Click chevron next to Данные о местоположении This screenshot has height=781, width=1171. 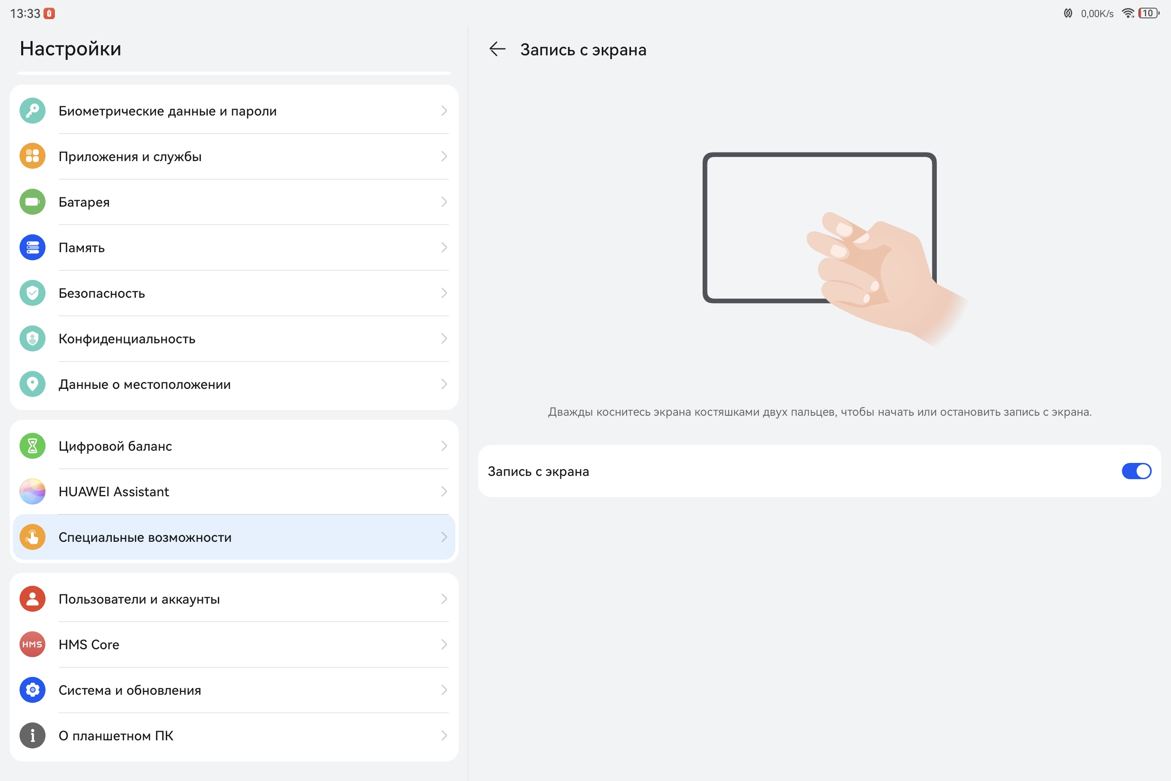pos(444,384)
